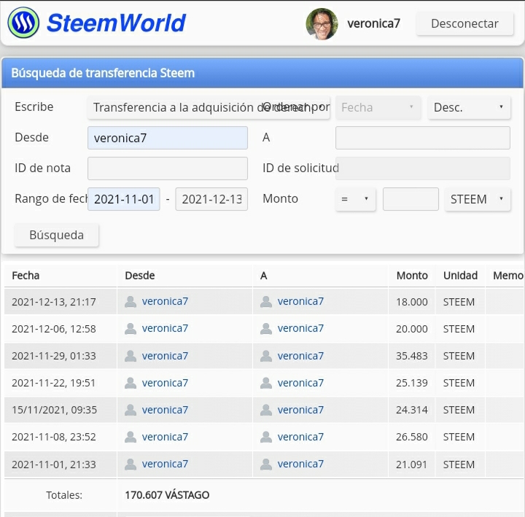525x517 pixels.
Task: Open recipient veronica7 link in 2021-11-01, 21:33 row
Action: click(300, 464)
